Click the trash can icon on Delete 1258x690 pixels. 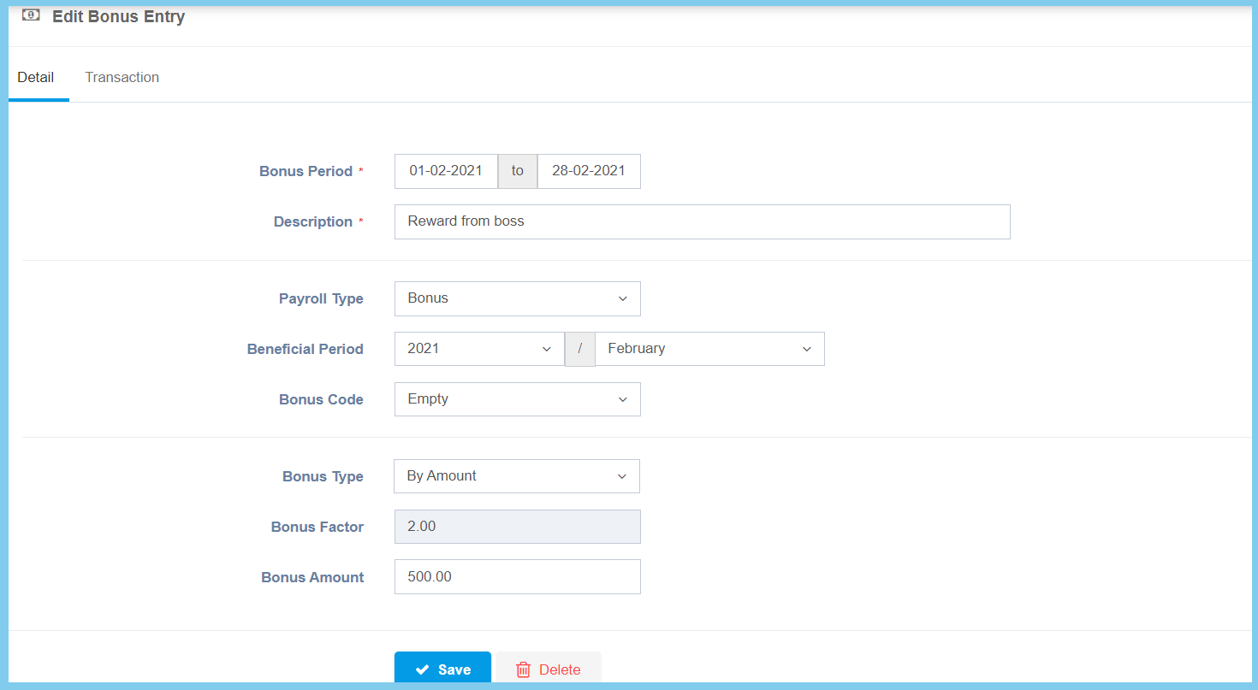click(523, 670)
